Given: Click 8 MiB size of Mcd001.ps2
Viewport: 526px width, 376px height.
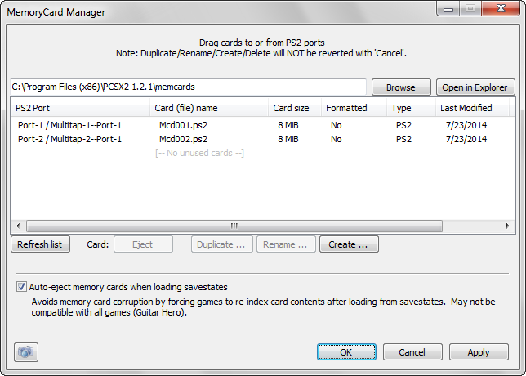Looking at the screenshot, I should click(288, 125).
